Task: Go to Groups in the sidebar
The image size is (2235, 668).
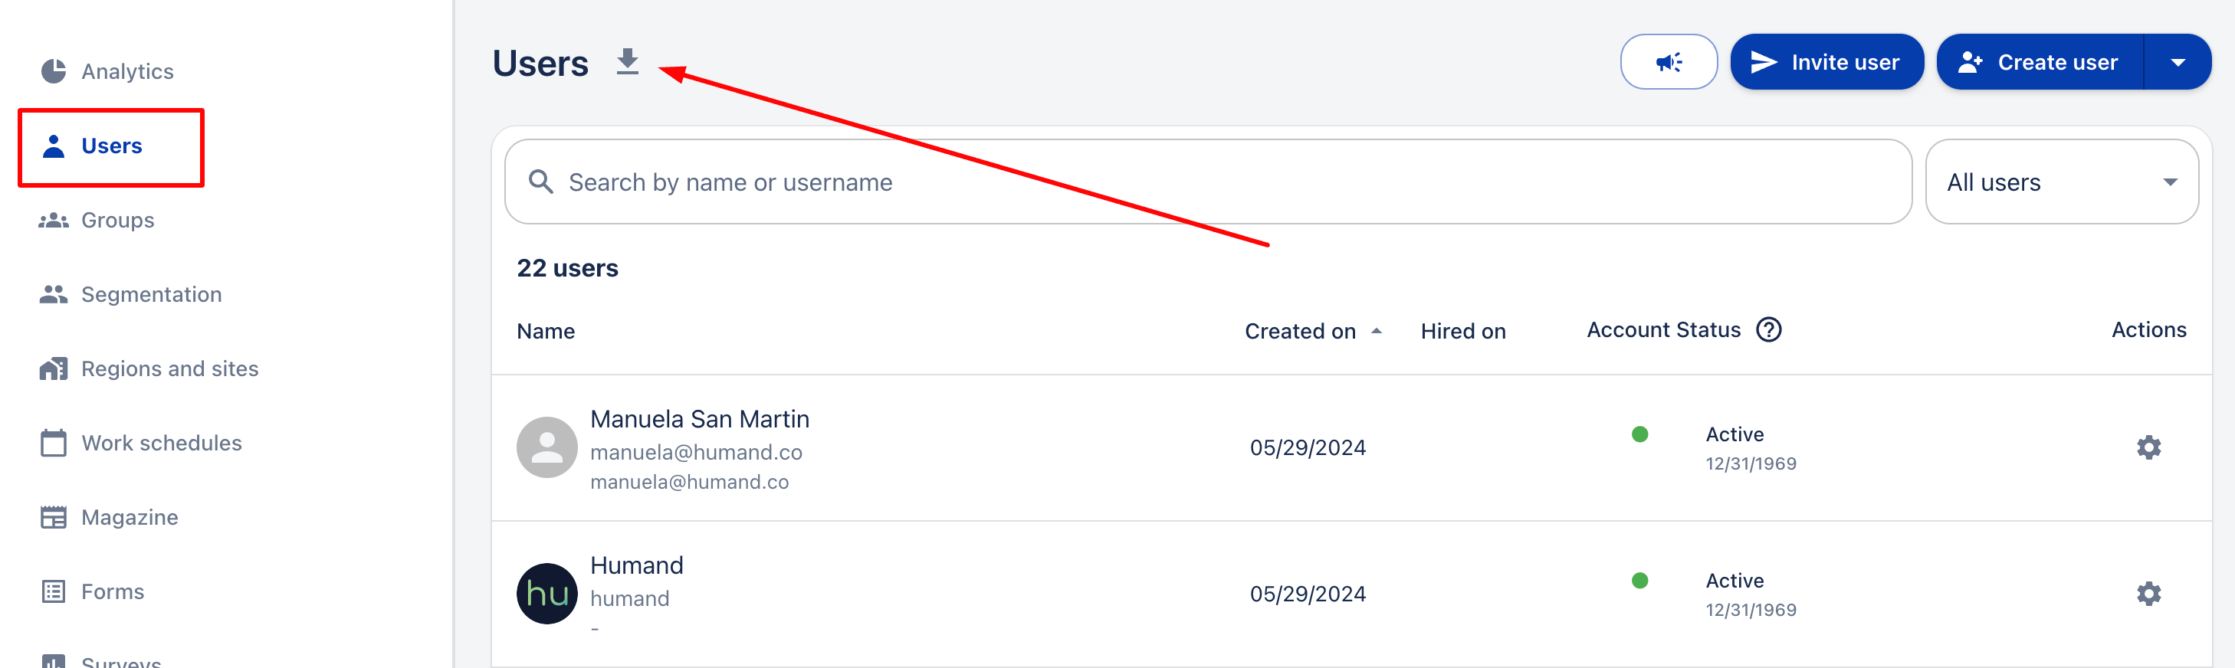Action: 117,221
